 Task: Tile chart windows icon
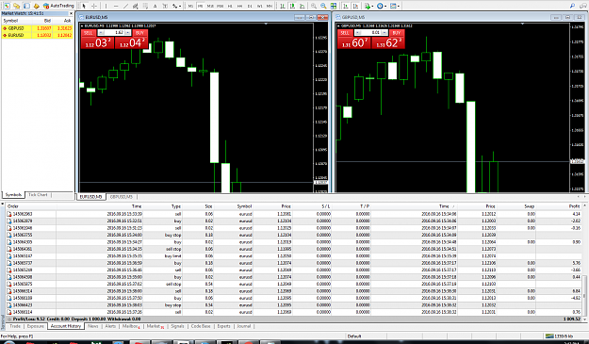coord(334,6)
